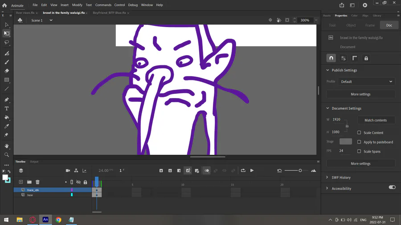Image resolution: width=401 pixels, height=225 pixels.
Task: Click More settings under Publish Settings
Action: (360, 94)
